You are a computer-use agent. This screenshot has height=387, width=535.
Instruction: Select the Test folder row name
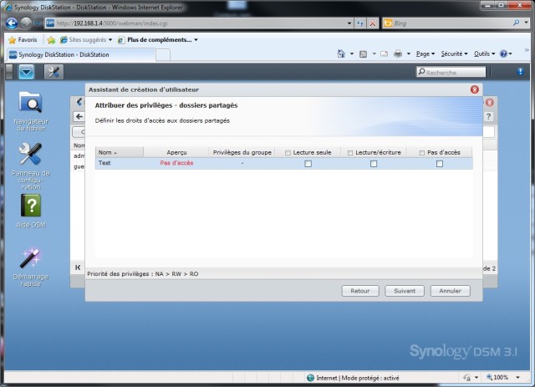[104, 163]
